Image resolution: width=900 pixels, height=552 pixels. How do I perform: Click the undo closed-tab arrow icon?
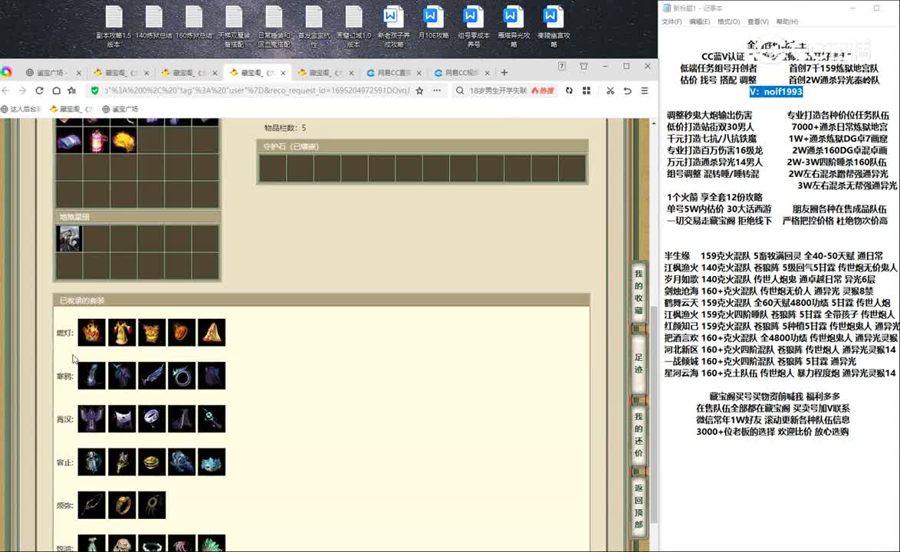pyautogui.click(x=627, y=90)
